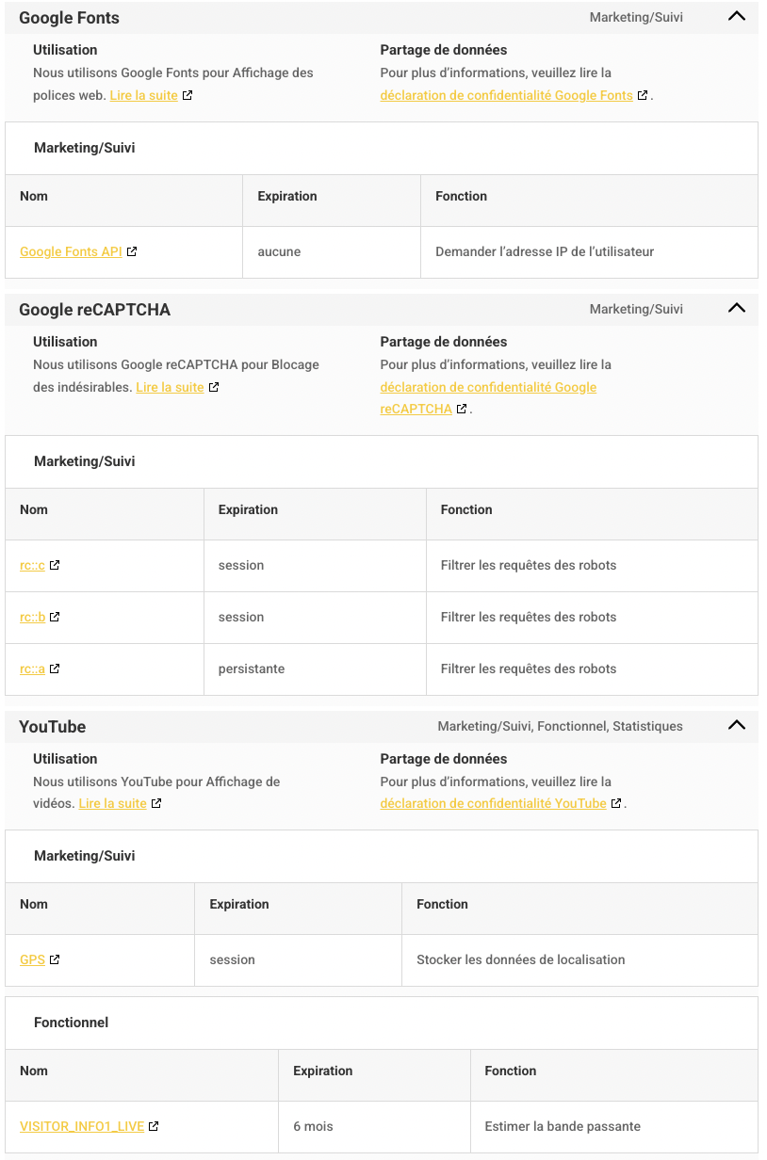The width and height of the screenshot is (767, 1160).
Task: Open the VISITOR_INFO1_LIVE cookie link
Action: click(82, 1126)
